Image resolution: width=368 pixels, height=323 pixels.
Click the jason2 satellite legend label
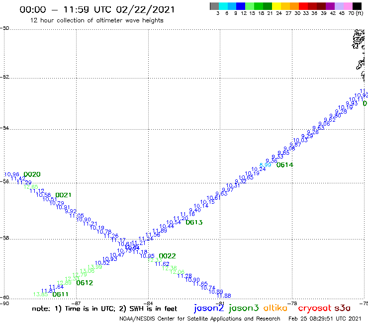[209, 309]
